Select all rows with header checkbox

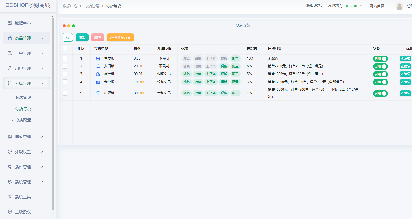[65, 48]
